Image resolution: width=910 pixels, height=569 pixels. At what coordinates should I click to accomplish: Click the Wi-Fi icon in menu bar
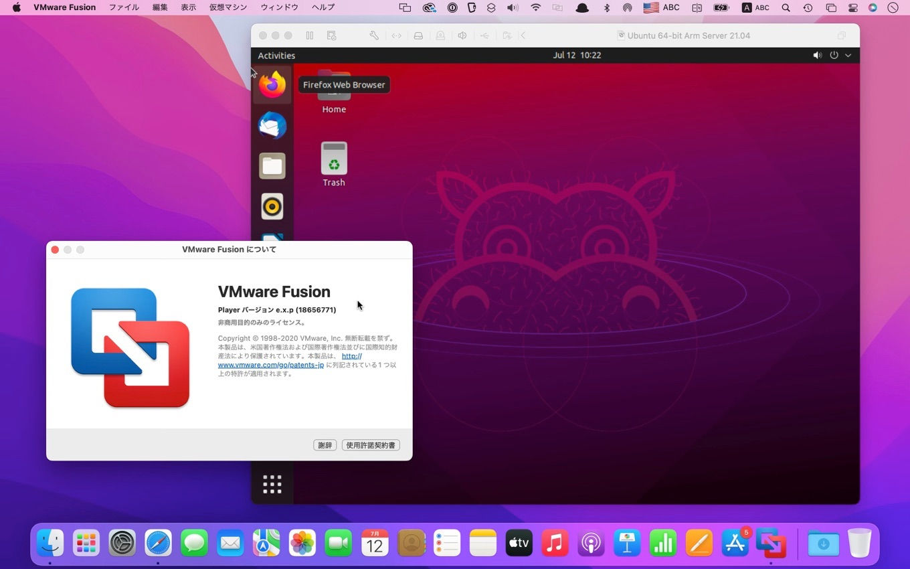[535, 7]
